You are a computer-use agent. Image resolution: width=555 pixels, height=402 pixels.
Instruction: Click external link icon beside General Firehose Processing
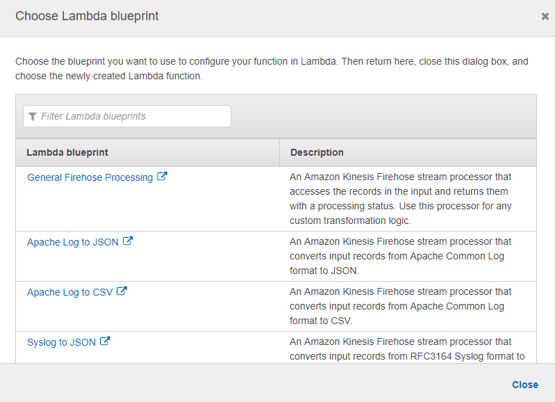(x=162, y=176)
